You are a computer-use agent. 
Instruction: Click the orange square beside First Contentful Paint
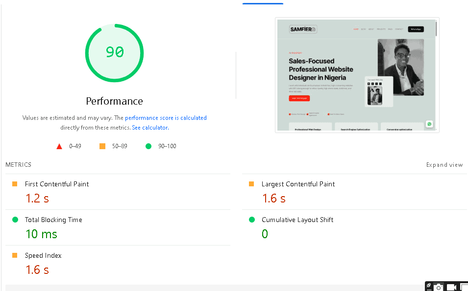coord(15,183)
